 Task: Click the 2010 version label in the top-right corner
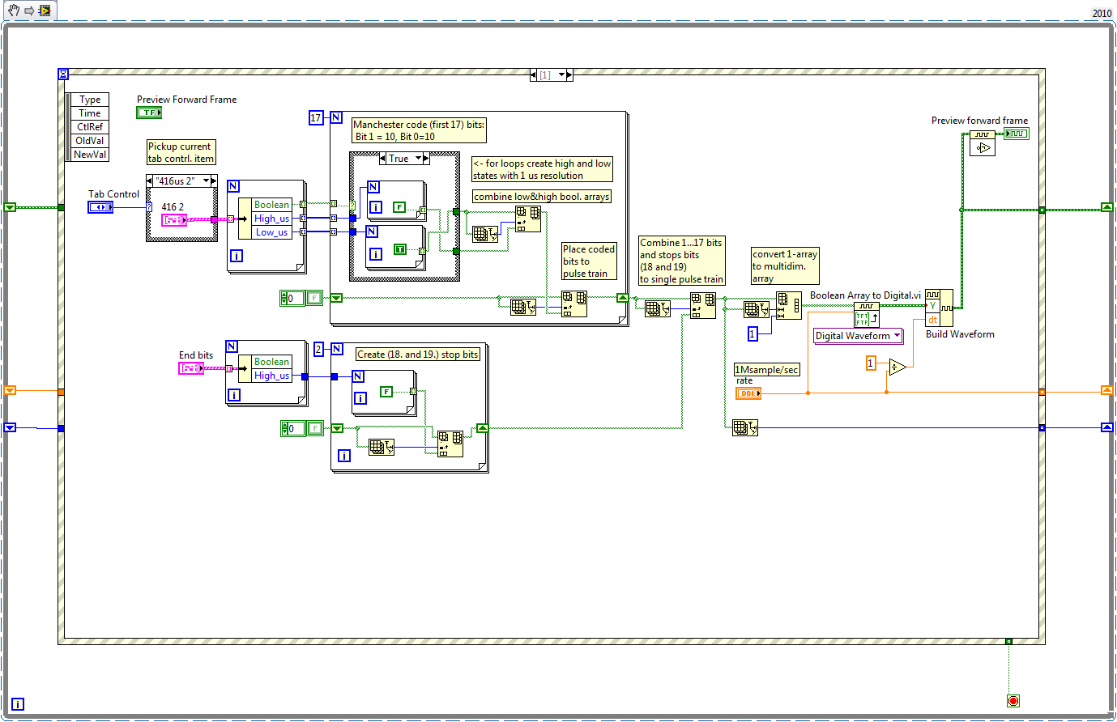(1102, 13)
